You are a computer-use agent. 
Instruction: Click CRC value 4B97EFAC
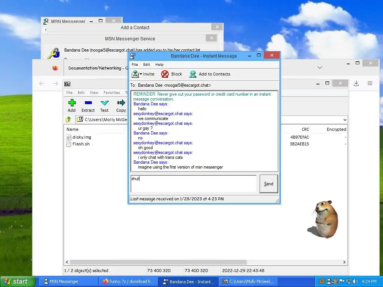pyautogui.click(x=300, y=137)
